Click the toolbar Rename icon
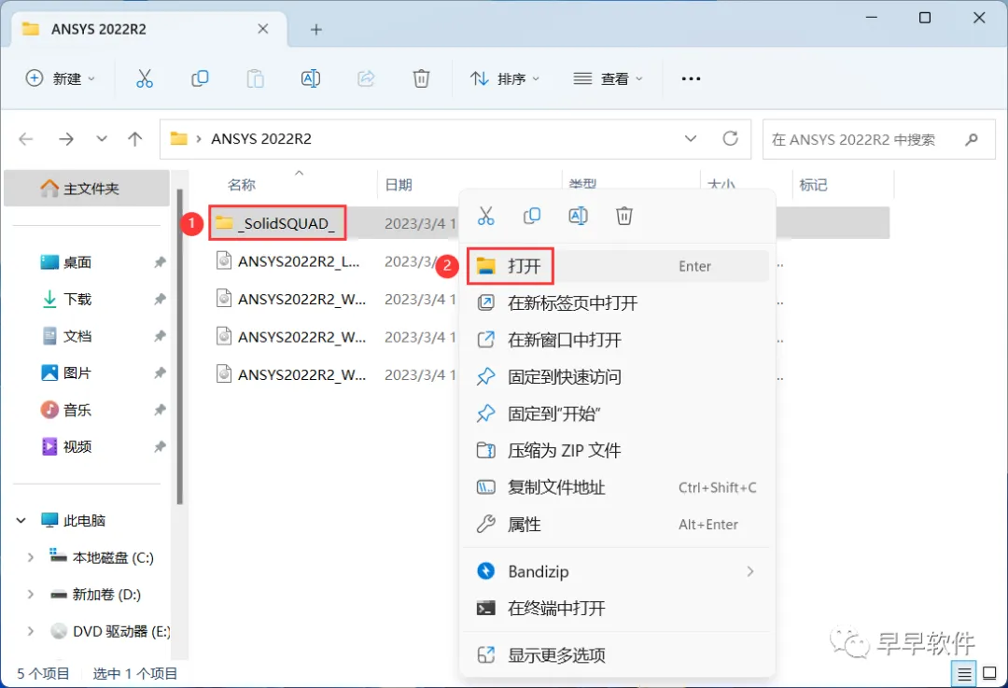The image size is (1008, 688). tap(311, 78)
